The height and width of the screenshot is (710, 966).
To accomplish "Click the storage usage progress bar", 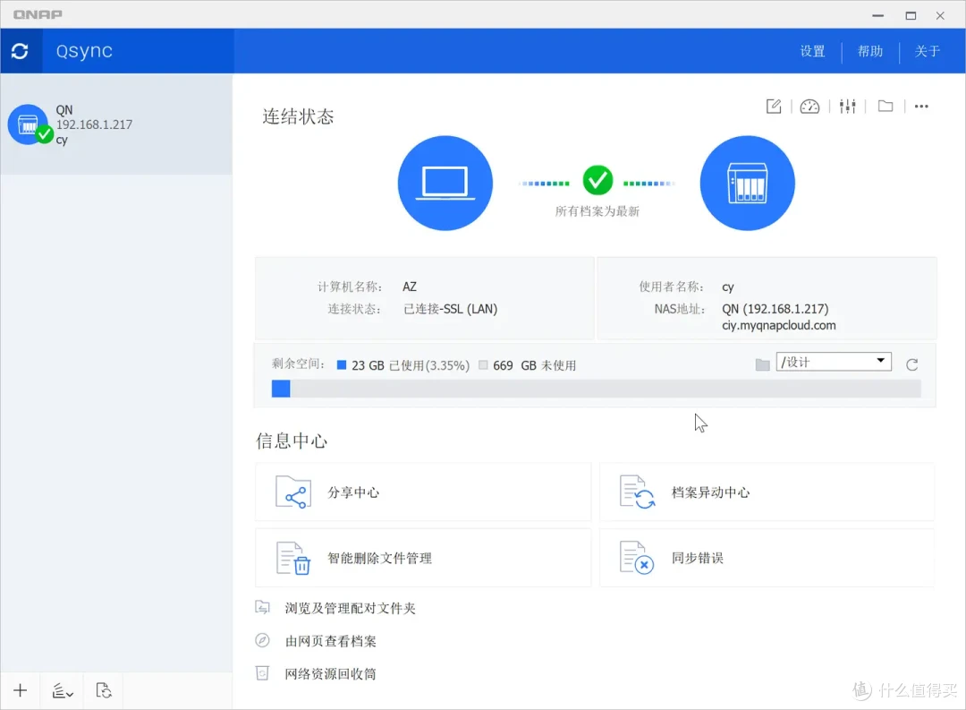I will point(597,388).
